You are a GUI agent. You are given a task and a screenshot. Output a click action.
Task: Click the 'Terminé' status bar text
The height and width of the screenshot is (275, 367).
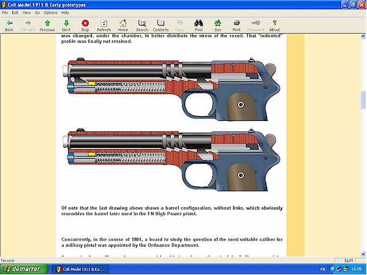7,260
